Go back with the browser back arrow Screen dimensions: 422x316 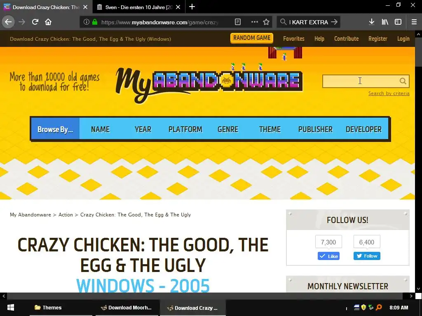pyautogui.click(x=8, y=22)
